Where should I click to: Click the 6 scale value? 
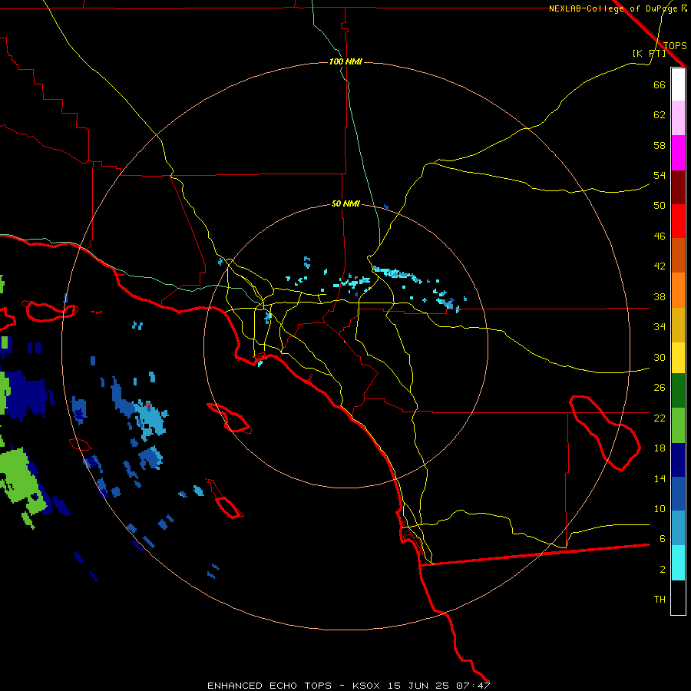(x=663, y=539)
